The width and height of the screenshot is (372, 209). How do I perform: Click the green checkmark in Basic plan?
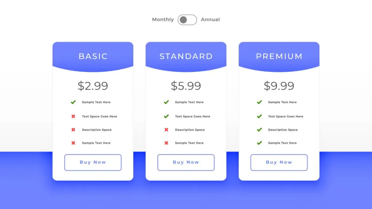point(73,102)
